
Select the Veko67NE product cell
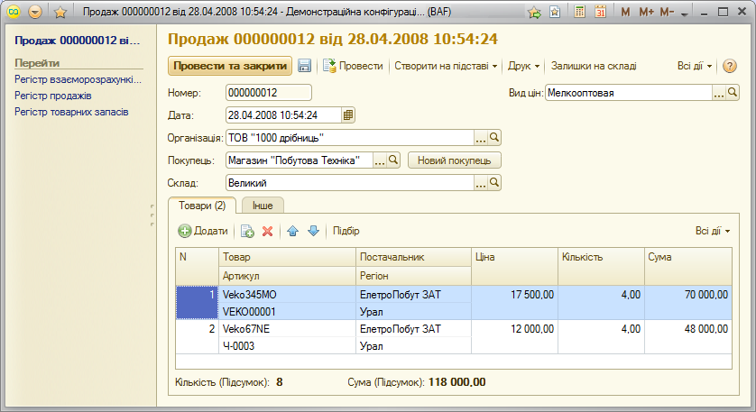pyautogui.click(x=287, y=329)
